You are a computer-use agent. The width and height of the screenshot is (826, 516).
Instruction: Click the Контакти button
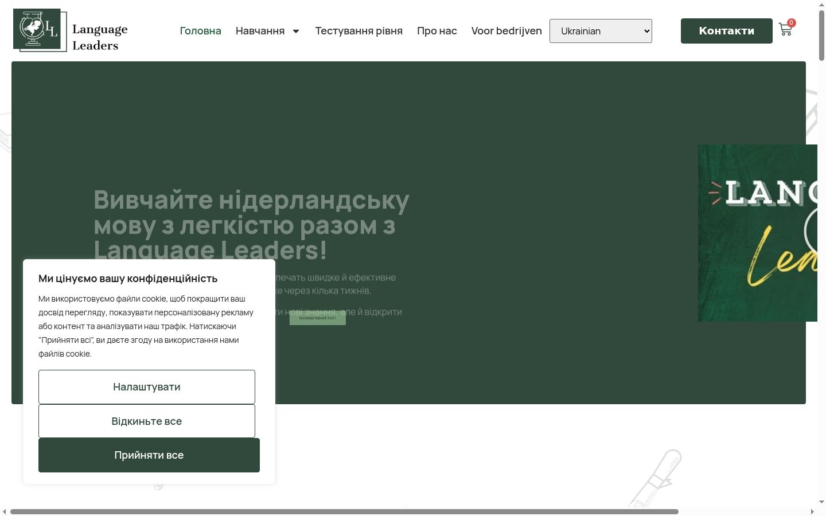(x=727, y=31)
